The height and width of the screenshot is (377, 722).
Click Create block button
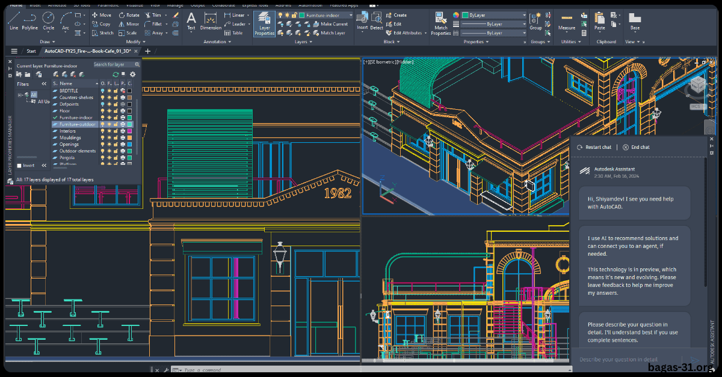coord(396,15)
